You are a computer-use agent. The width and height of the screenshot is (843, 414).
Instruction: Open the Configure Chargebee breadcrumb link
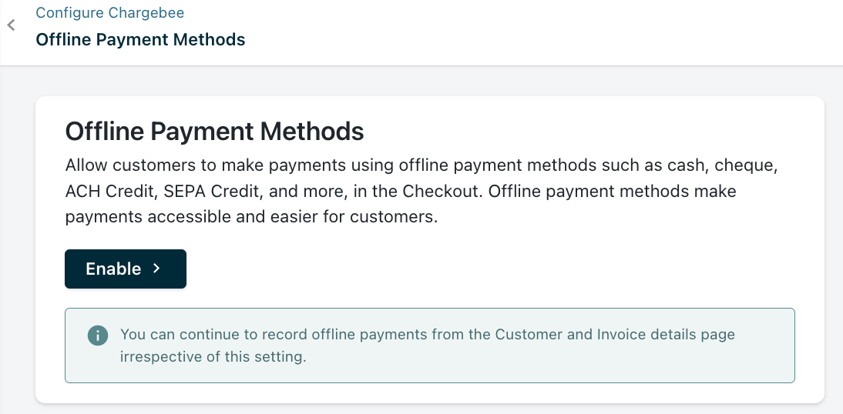click(x=109, y=13)
